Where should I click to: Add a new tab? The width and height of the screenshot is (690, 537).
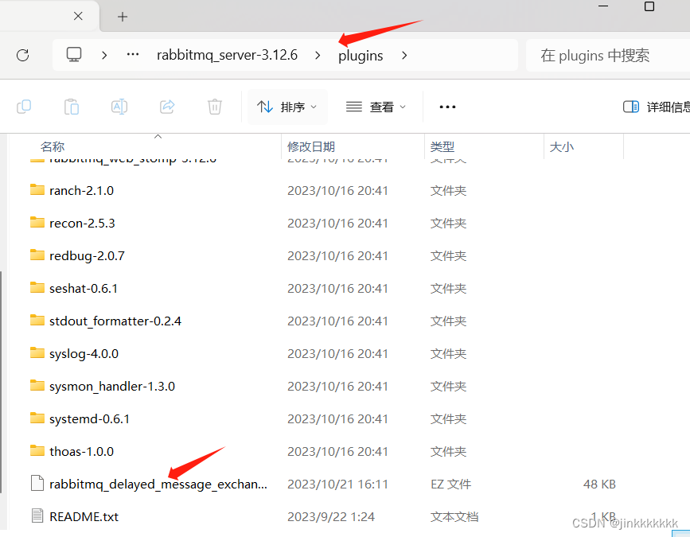[x=123, y=17]
